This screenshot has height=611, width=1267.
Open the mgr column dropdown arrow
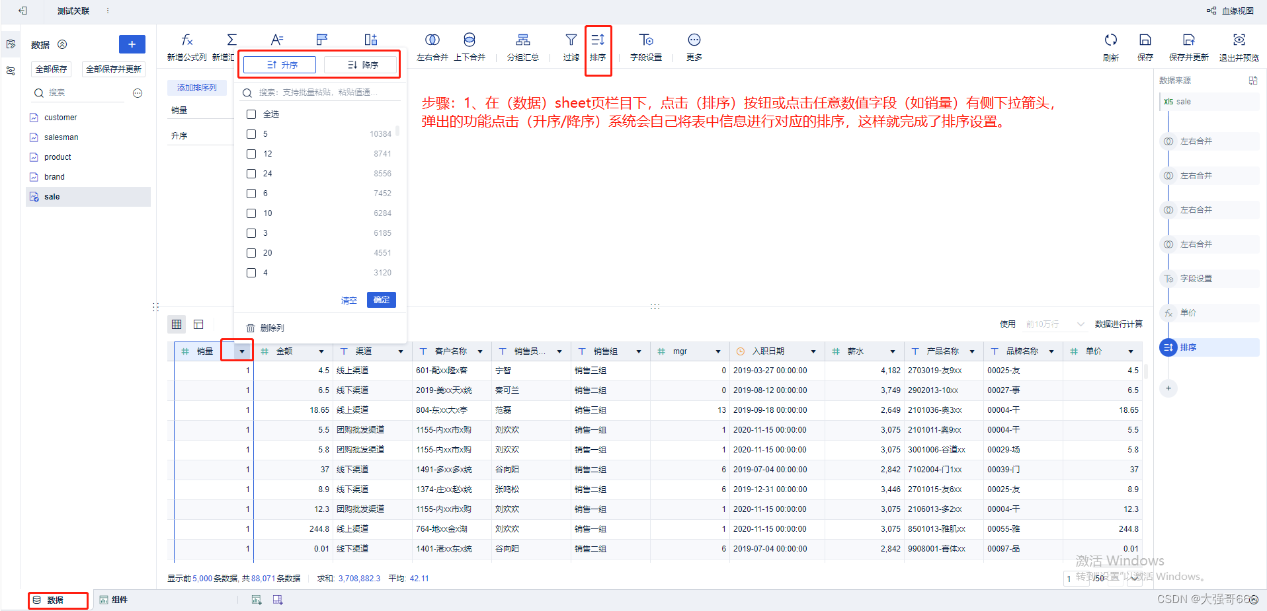(x=718, y=351)
